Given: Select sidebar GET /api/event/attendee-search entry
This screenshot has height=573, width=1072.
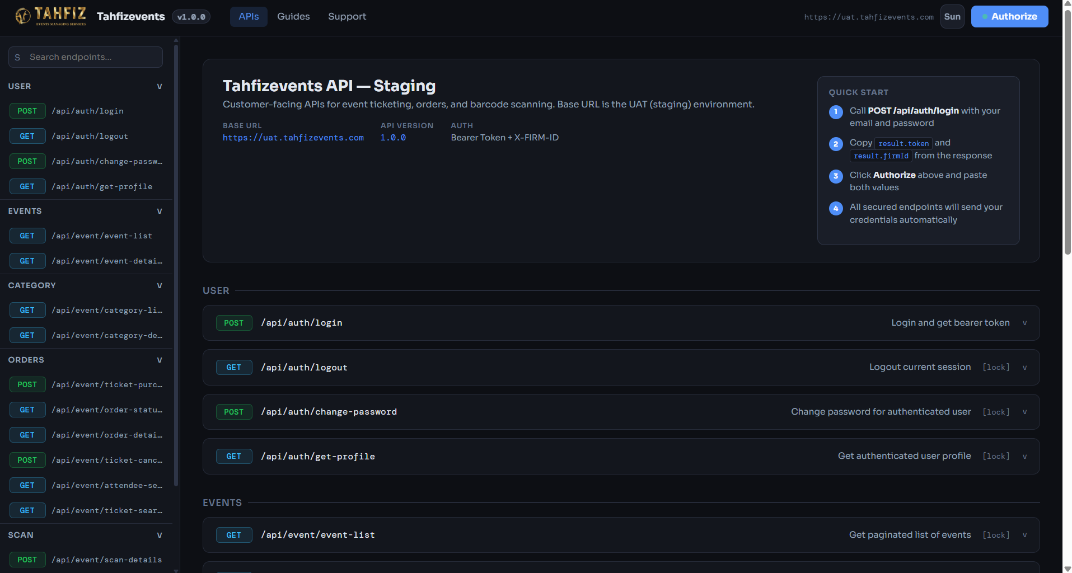Looking at the screenshot, I should pos(86,485).
